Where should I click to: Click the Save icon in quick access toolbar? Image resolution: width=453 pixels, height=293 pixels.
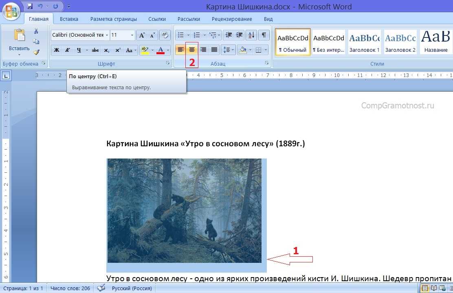(x=30, y=7)
